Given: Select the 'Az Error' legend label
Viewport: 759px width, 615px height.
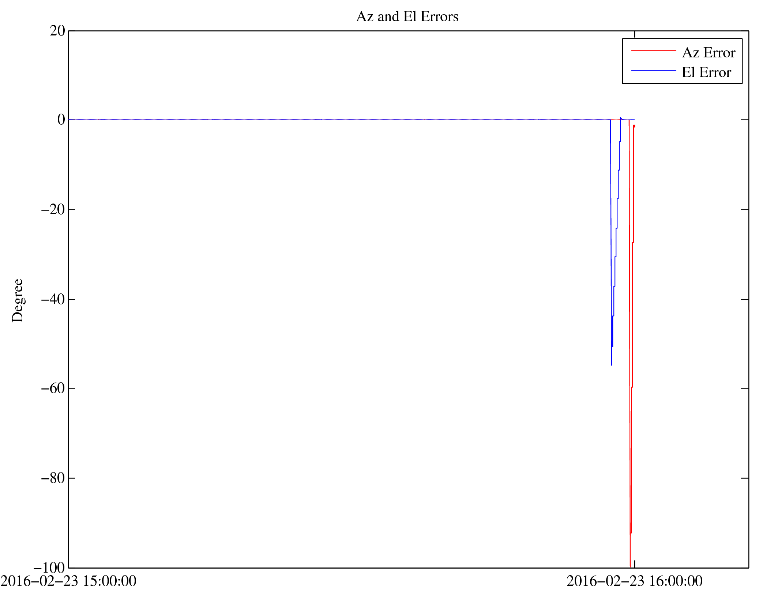Looking at the screenshot, I should [x=708, y=53].
